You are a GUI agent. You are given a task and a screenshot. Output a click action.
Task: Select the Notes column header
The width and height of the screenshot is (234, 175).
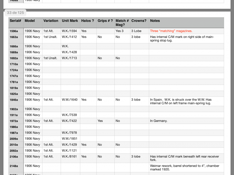coord(155,21)
